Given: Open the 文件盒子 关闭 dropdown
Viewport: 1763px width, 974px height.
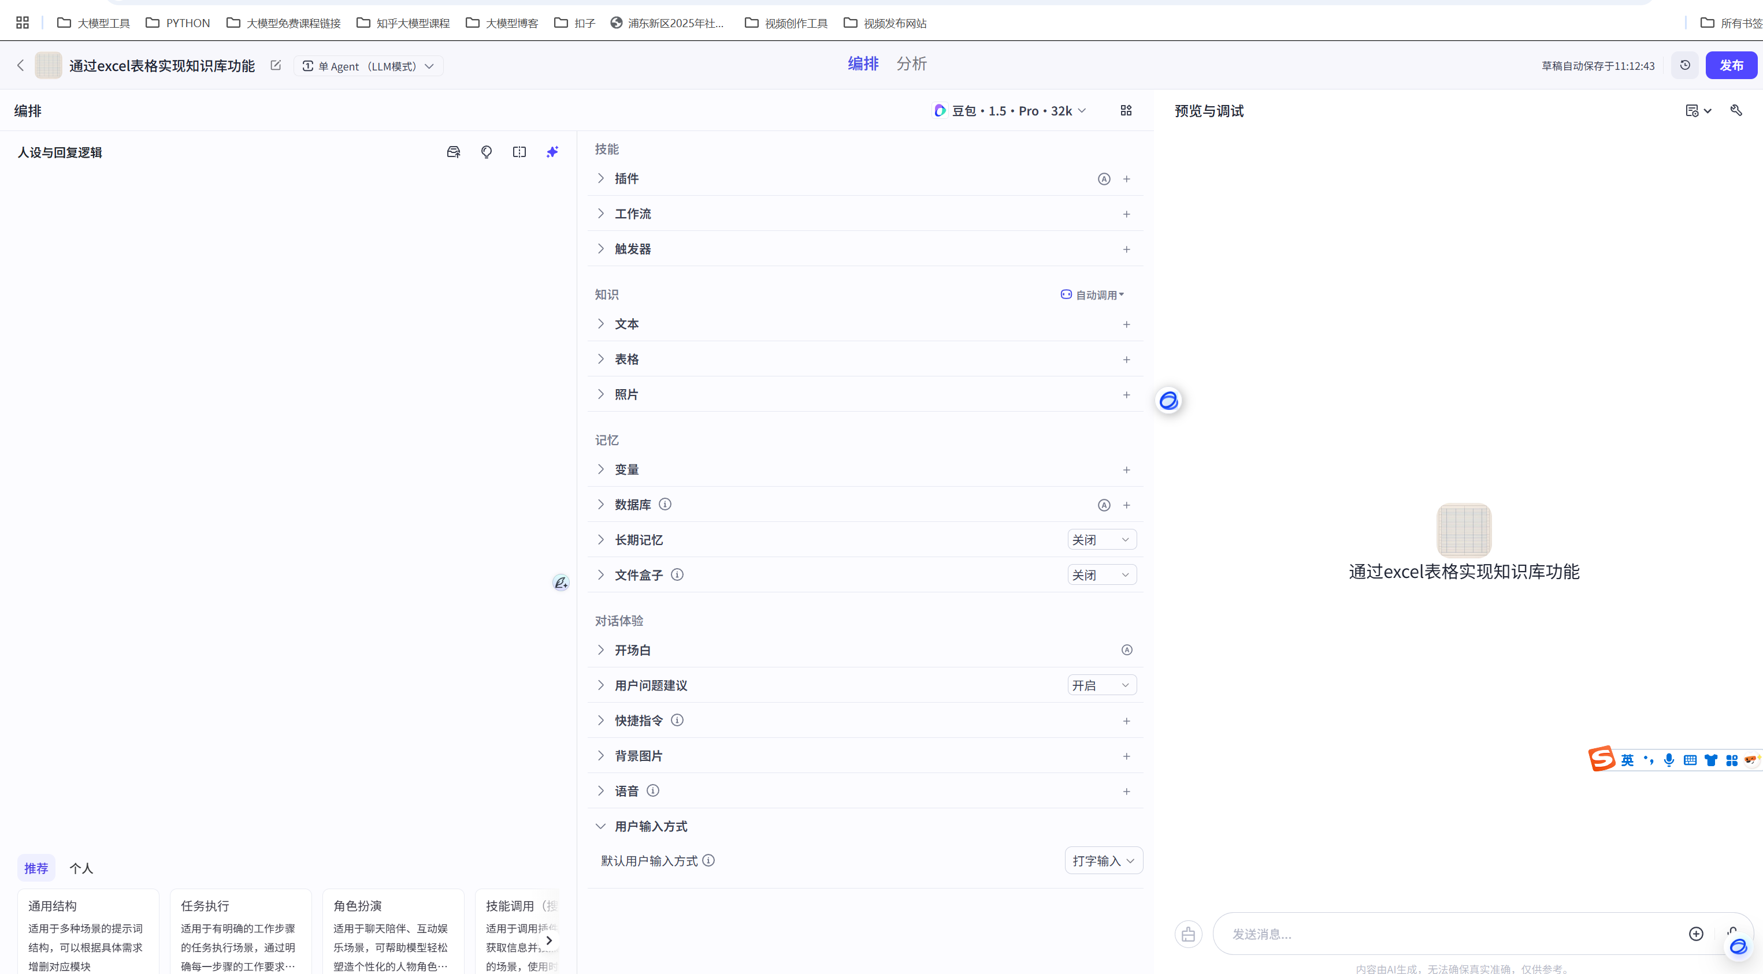Looking at the screenshot, I should [x=1101, y=574].
